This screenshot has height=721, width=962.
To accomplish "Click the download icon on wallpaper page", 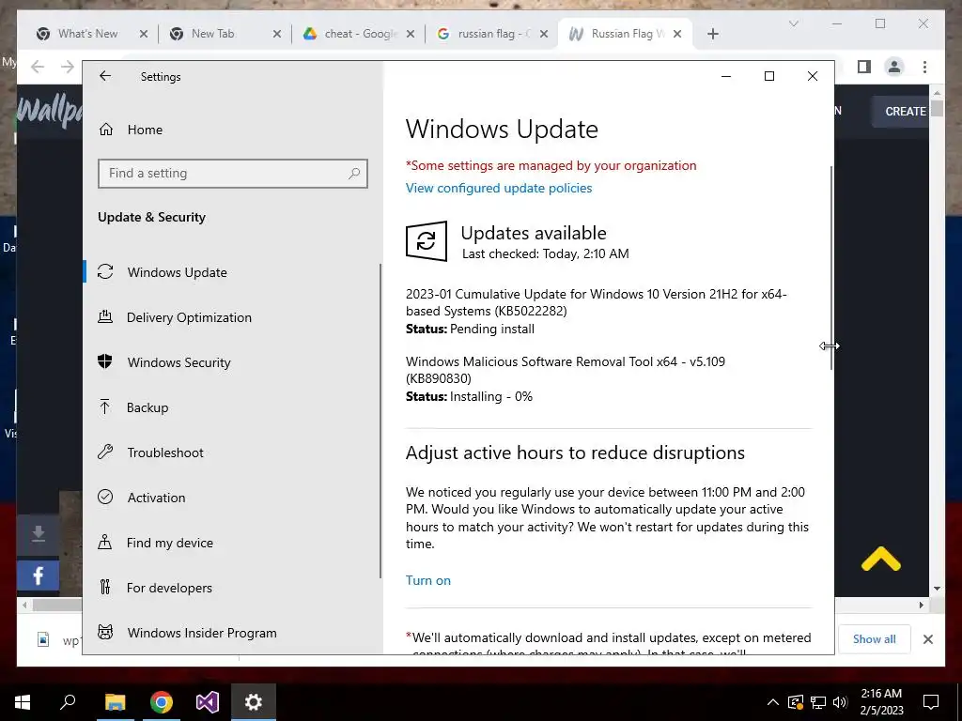I will click(38, 534).
